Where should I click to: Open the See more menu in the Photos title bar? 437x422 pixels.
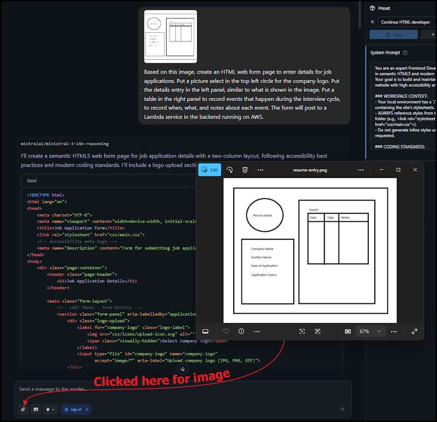361,170
